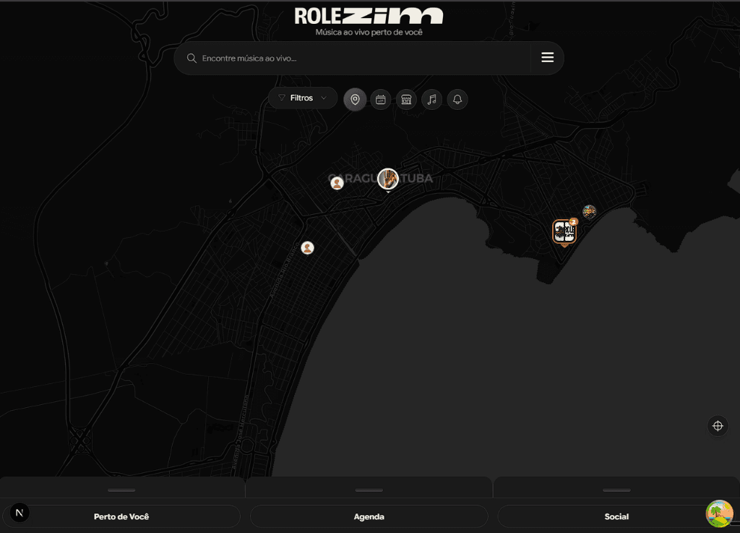740x533 pixels.
Task: Click the magnifying glass search icon
Action: click(x=191, y=58)
